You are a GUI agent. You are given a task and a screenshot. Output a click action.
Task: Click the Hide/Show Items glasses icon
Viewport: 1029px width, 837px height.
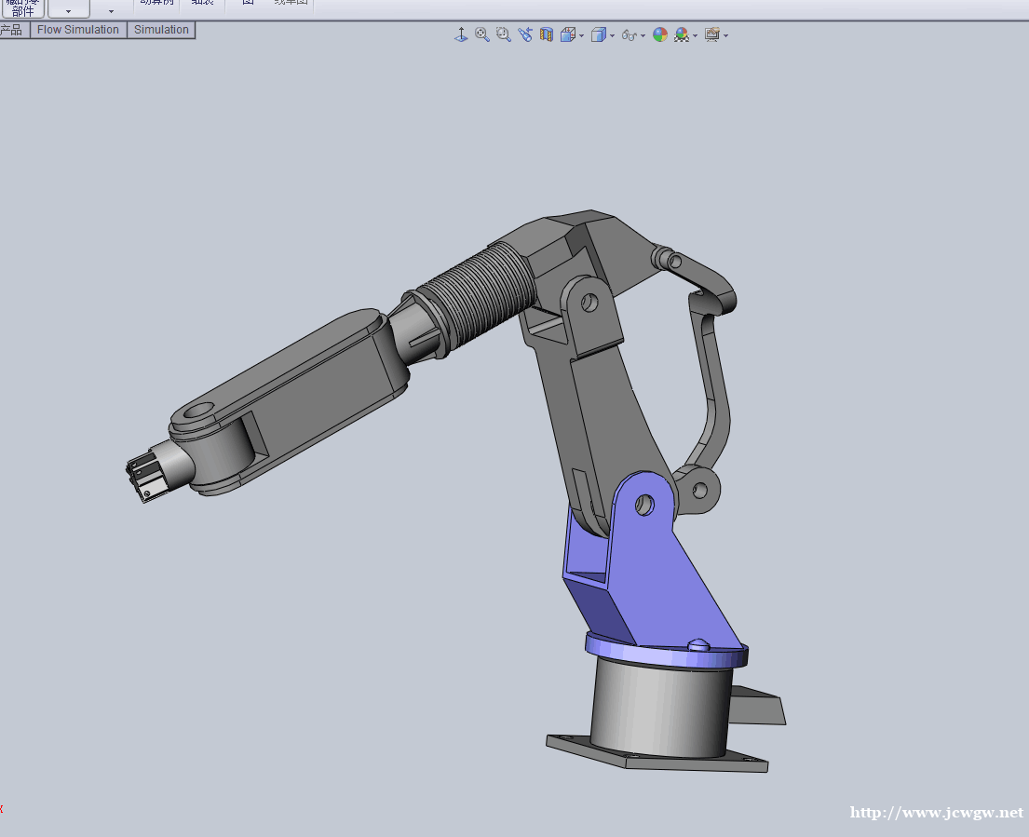(x=630, y=35)
